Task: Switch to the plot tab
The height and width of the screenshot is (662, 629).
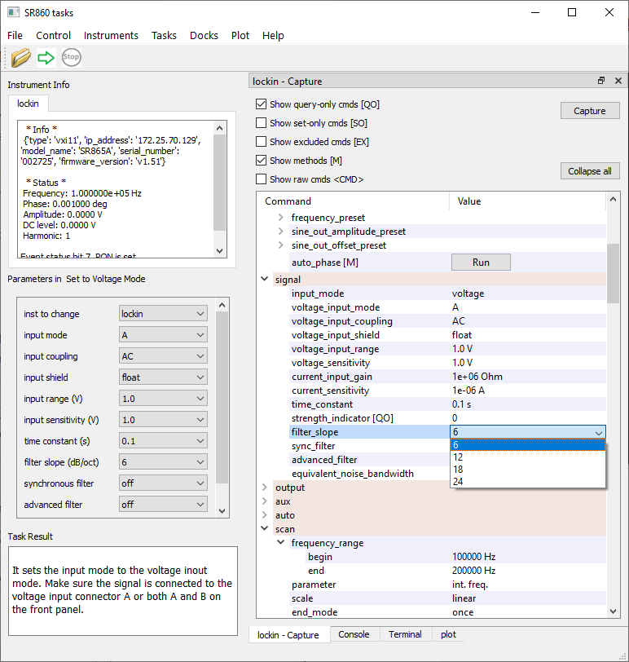Action: coord(448,634)
